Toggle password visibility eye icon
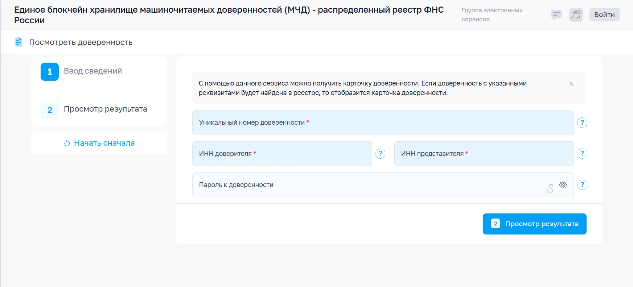The width and height of the screenshot is (633, 287). point(563,185)
